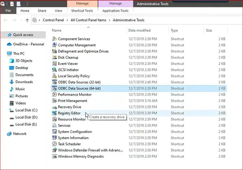Screen dimensions: 243x170
Task: Select the Performance Monitor icon
Action: click(54, 94)
